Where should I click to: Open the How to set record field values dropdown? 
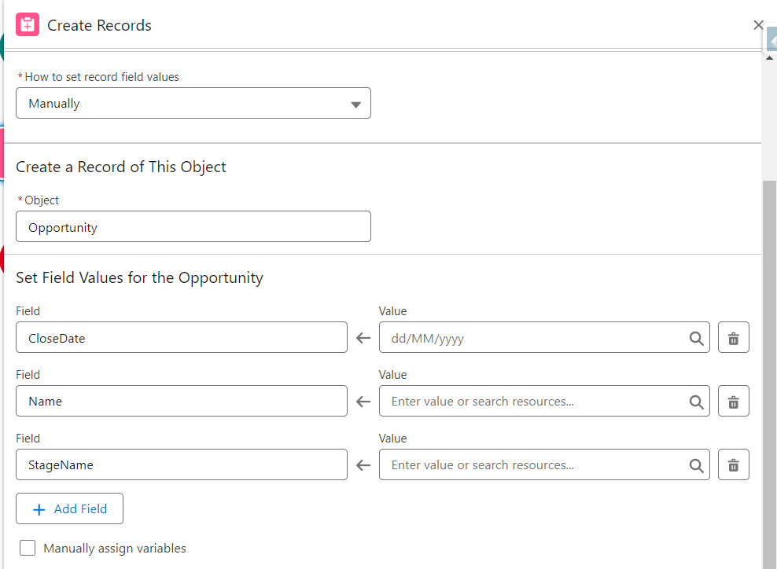point(193,103)
